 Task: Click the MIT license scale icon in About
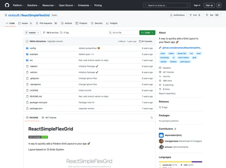[160, 72]
